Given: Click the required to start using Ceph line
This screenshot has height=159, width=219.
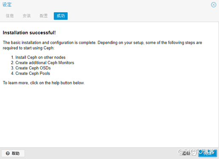Looking at the screenshot, I should [28, 48].
